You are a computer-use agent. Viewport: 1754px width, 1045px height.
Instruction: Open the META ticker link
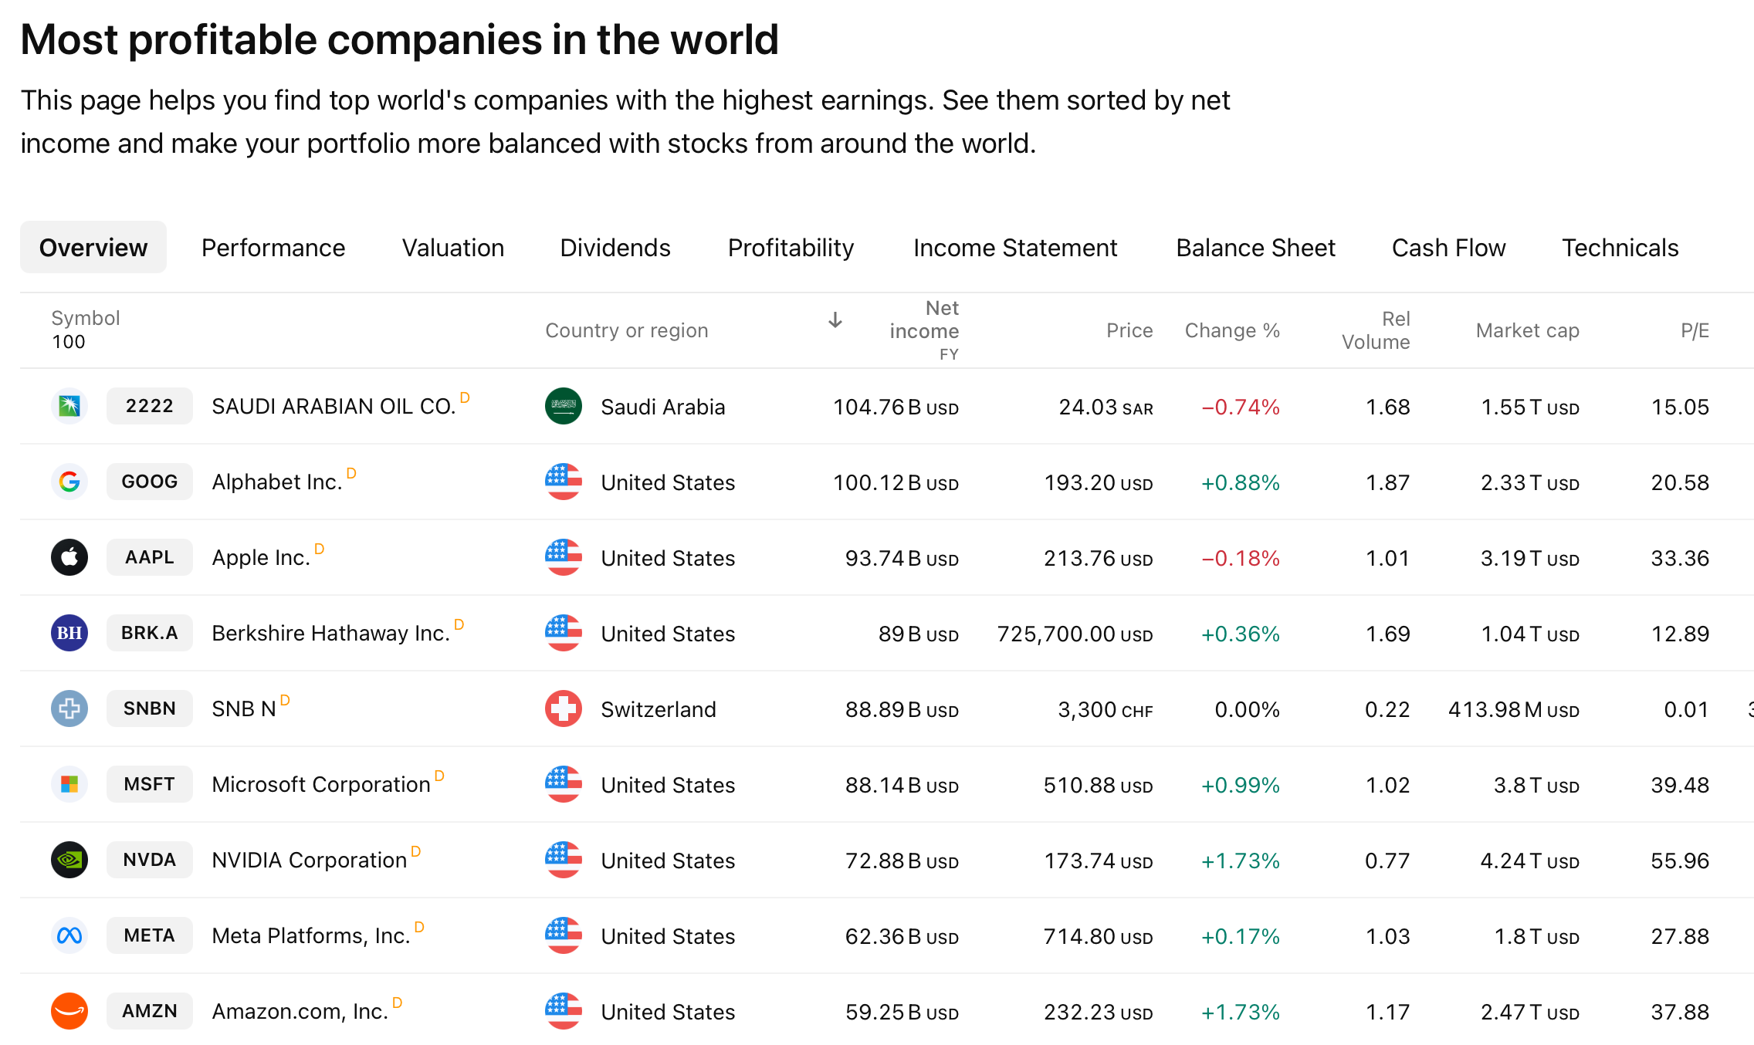click(x=150, y=935)
